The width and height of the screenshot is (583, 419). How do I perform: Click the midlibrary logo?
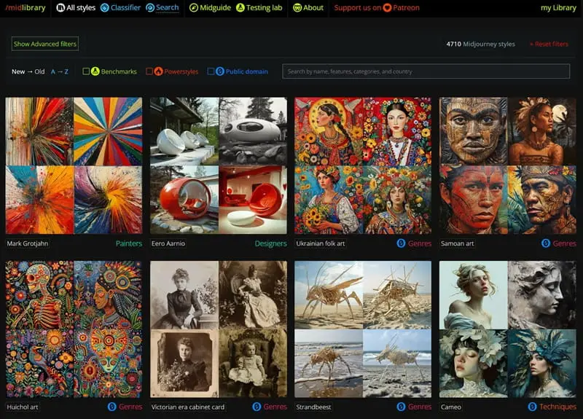click(x=27, y=8)
